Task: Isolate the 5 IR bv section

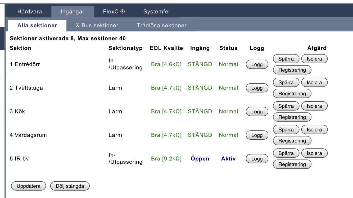Action: pos(314,153)
